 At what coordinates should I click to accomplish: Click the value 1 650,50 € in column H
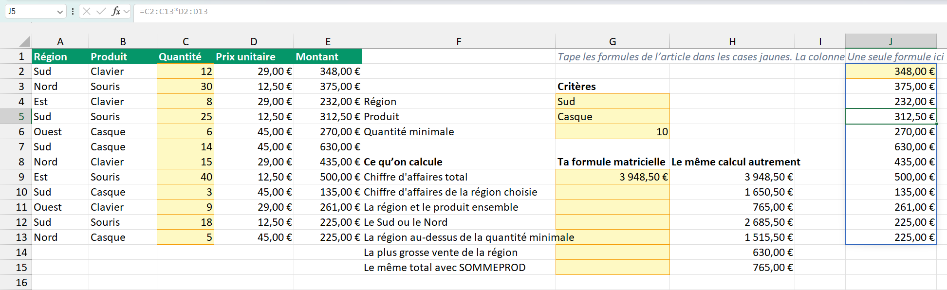[x=732, y=192]
